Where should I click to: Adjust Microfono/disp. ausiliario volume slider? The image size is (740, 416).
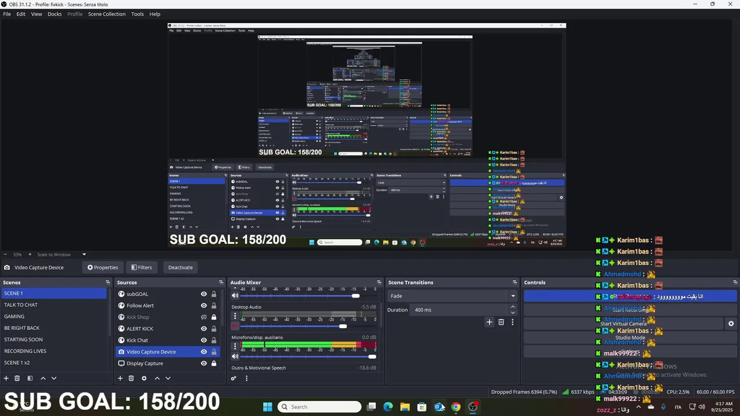point(372,356)
